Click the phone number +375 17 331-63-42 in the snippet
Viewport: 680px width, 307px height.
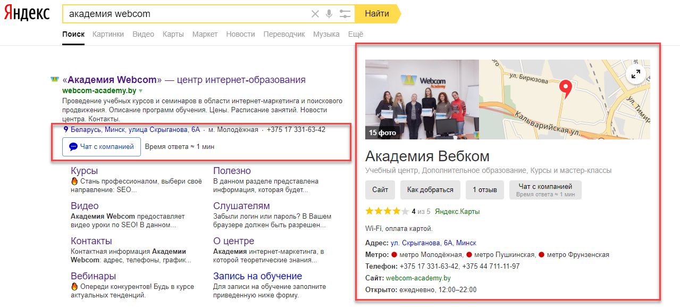point(296,129)
